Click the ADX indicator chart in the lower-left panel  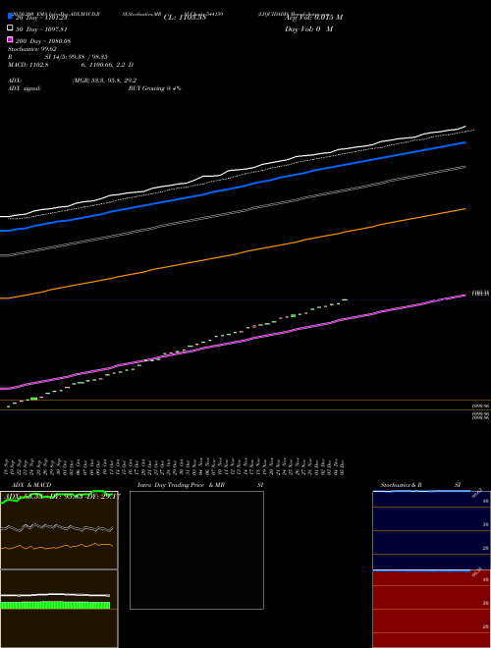[59, 530]
